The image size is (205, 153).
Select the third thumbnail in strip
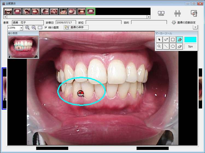27,11
